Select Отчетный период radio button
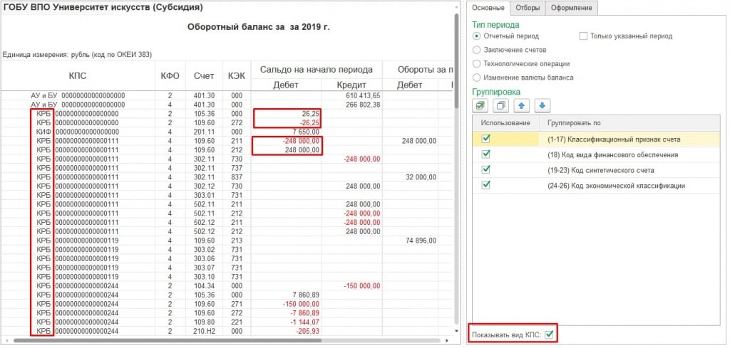 (x=477, y=36)
